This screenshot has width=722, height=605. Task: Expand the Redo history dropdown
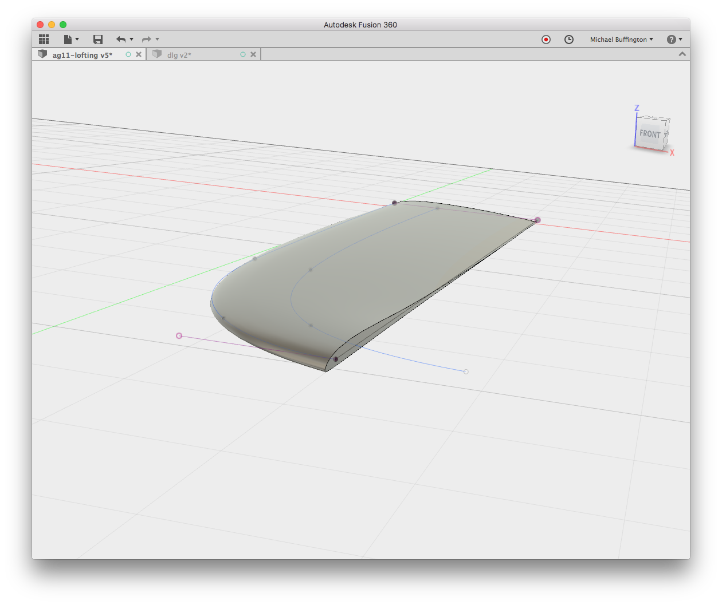pos(156,39)
